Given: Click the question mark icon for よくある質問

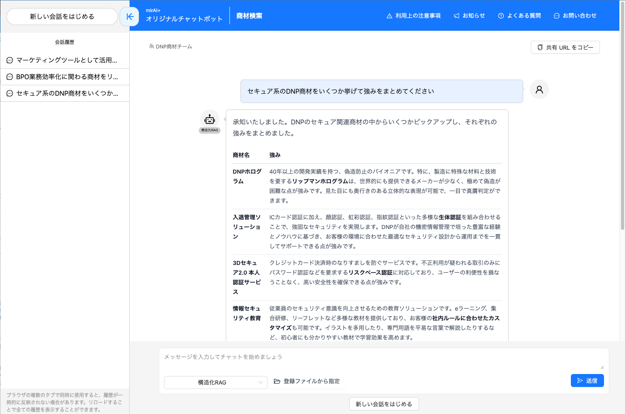Looking at the screenshot, I should click(x=501, y=15).
